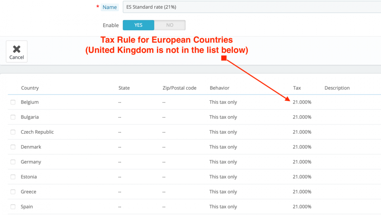Tick the Bulgaria row checkbox
Image resolution: width=381 pixels, height=215 pixels.
[13, 117]
